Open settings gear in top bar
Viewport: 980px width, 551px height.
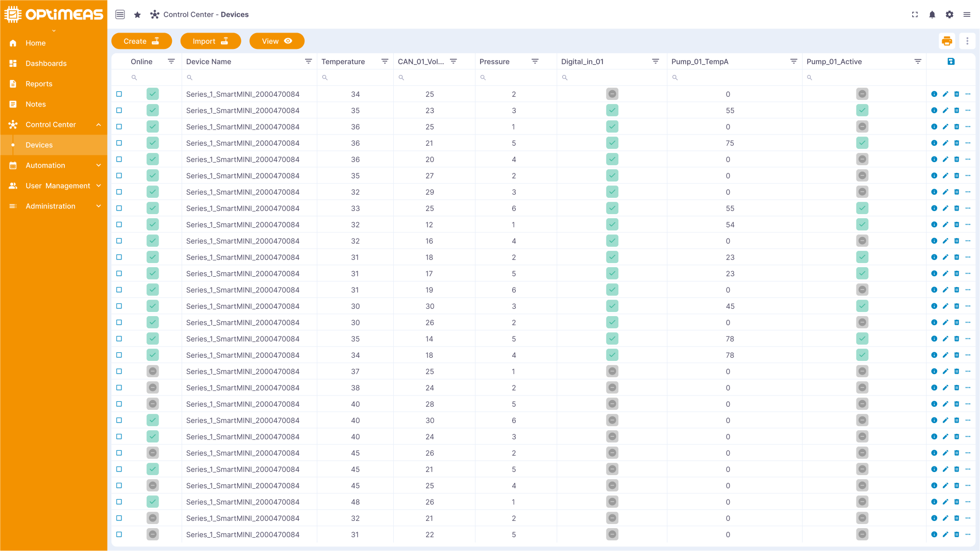[x=949, y=15]
